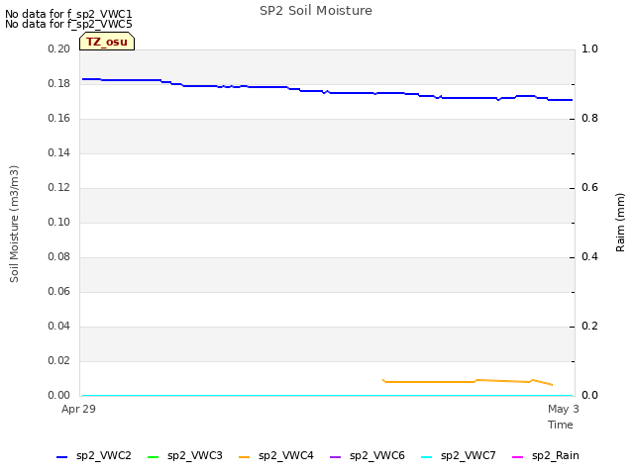Image resolution: width=634 pixels, height=475 pixels.
Task: Click the cyan sp2_VWC7 line at zero
Action: (x=327, y=395)
